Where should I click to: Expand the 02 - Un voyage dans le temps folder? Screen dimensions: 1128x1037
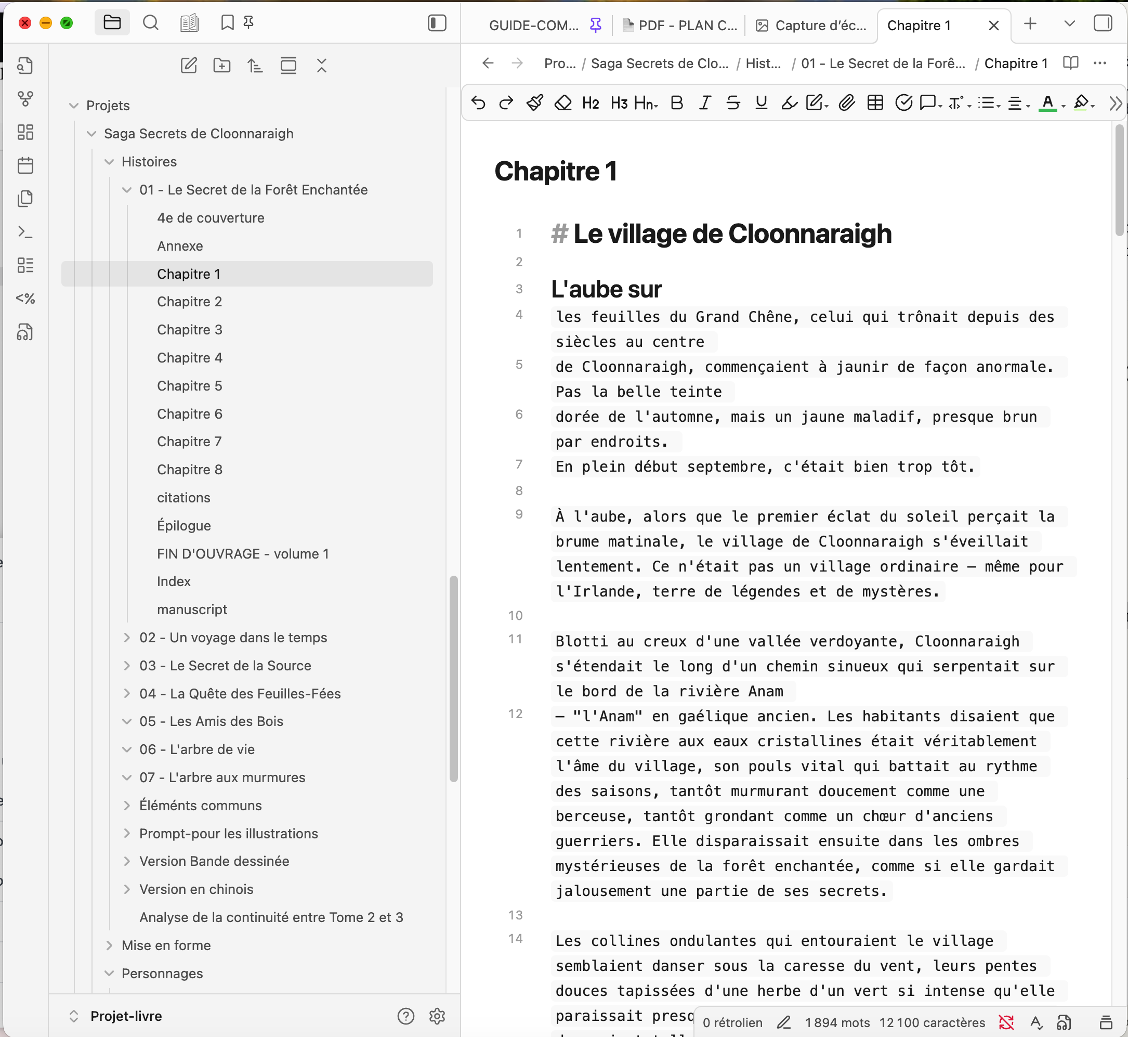tap(127, 638)
